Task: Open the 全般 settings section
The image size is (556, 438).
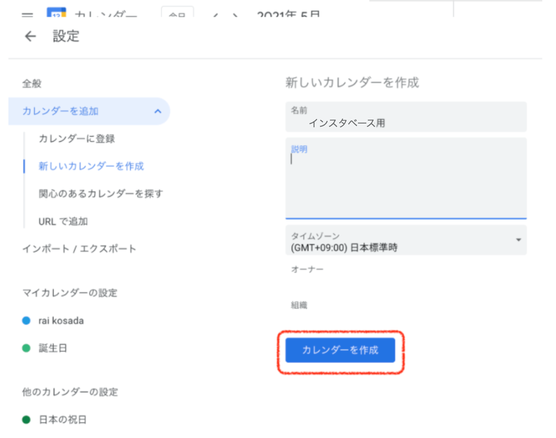Action: [x=32, y=84]
